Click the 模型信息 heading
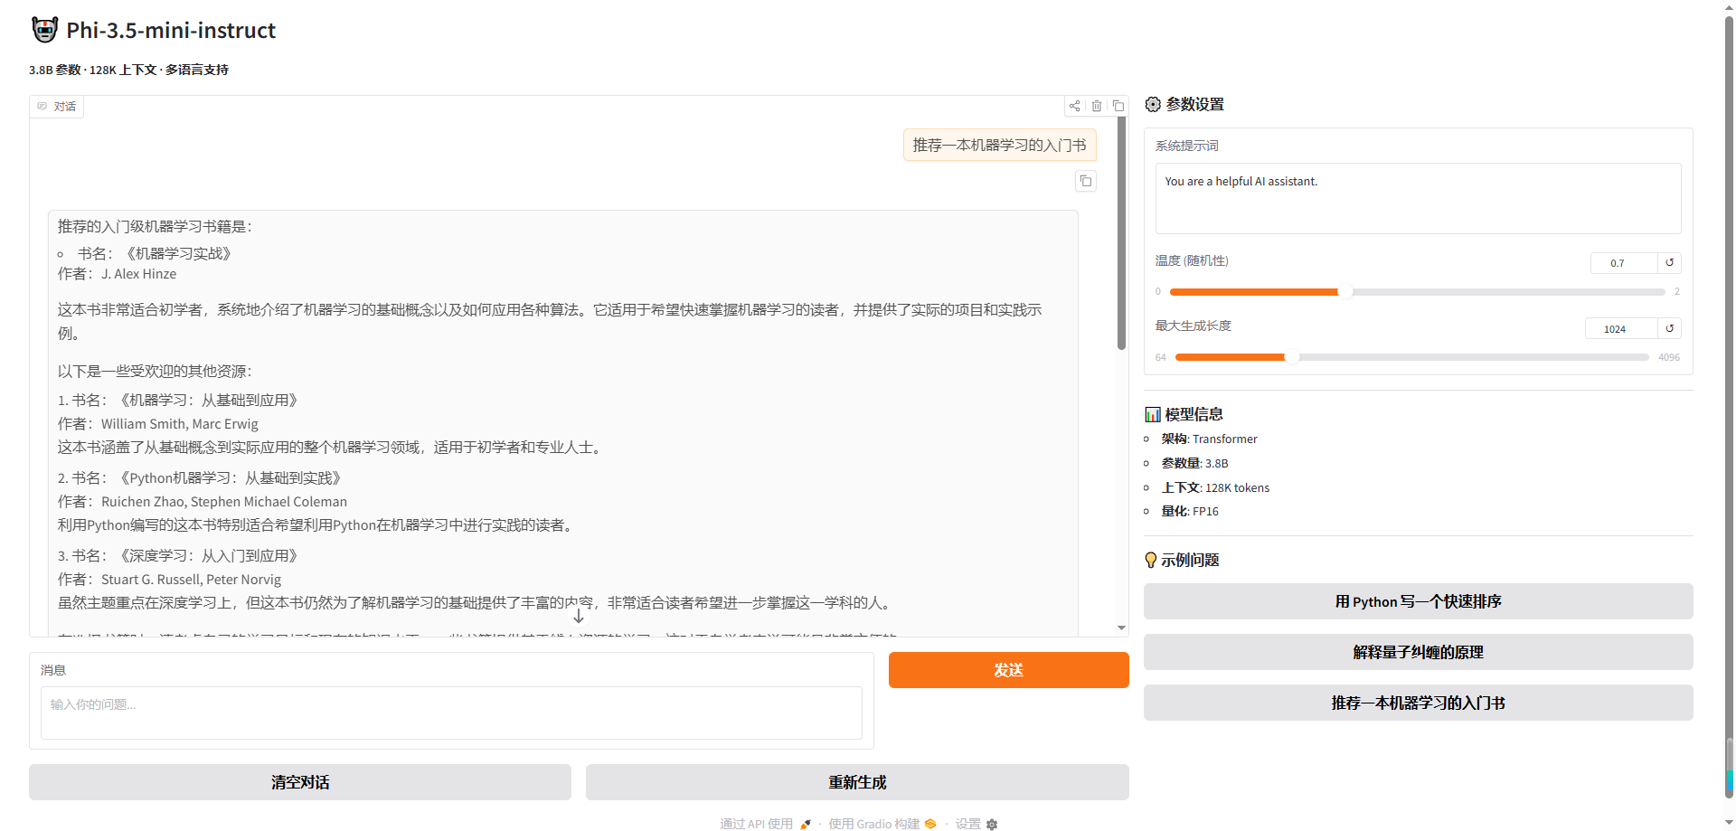 (1184, 414)
